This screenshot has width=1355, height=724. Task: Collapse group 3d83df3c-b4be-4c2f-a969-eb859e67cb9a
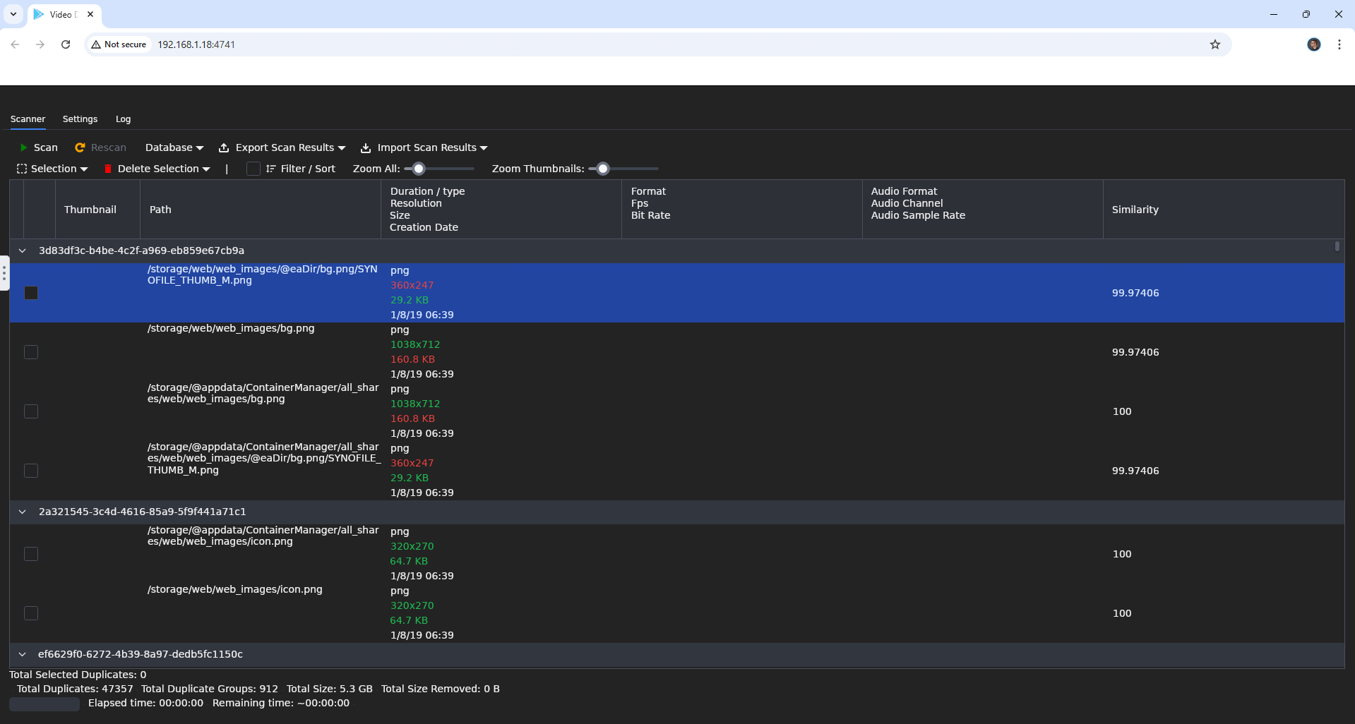pos(22,251)
